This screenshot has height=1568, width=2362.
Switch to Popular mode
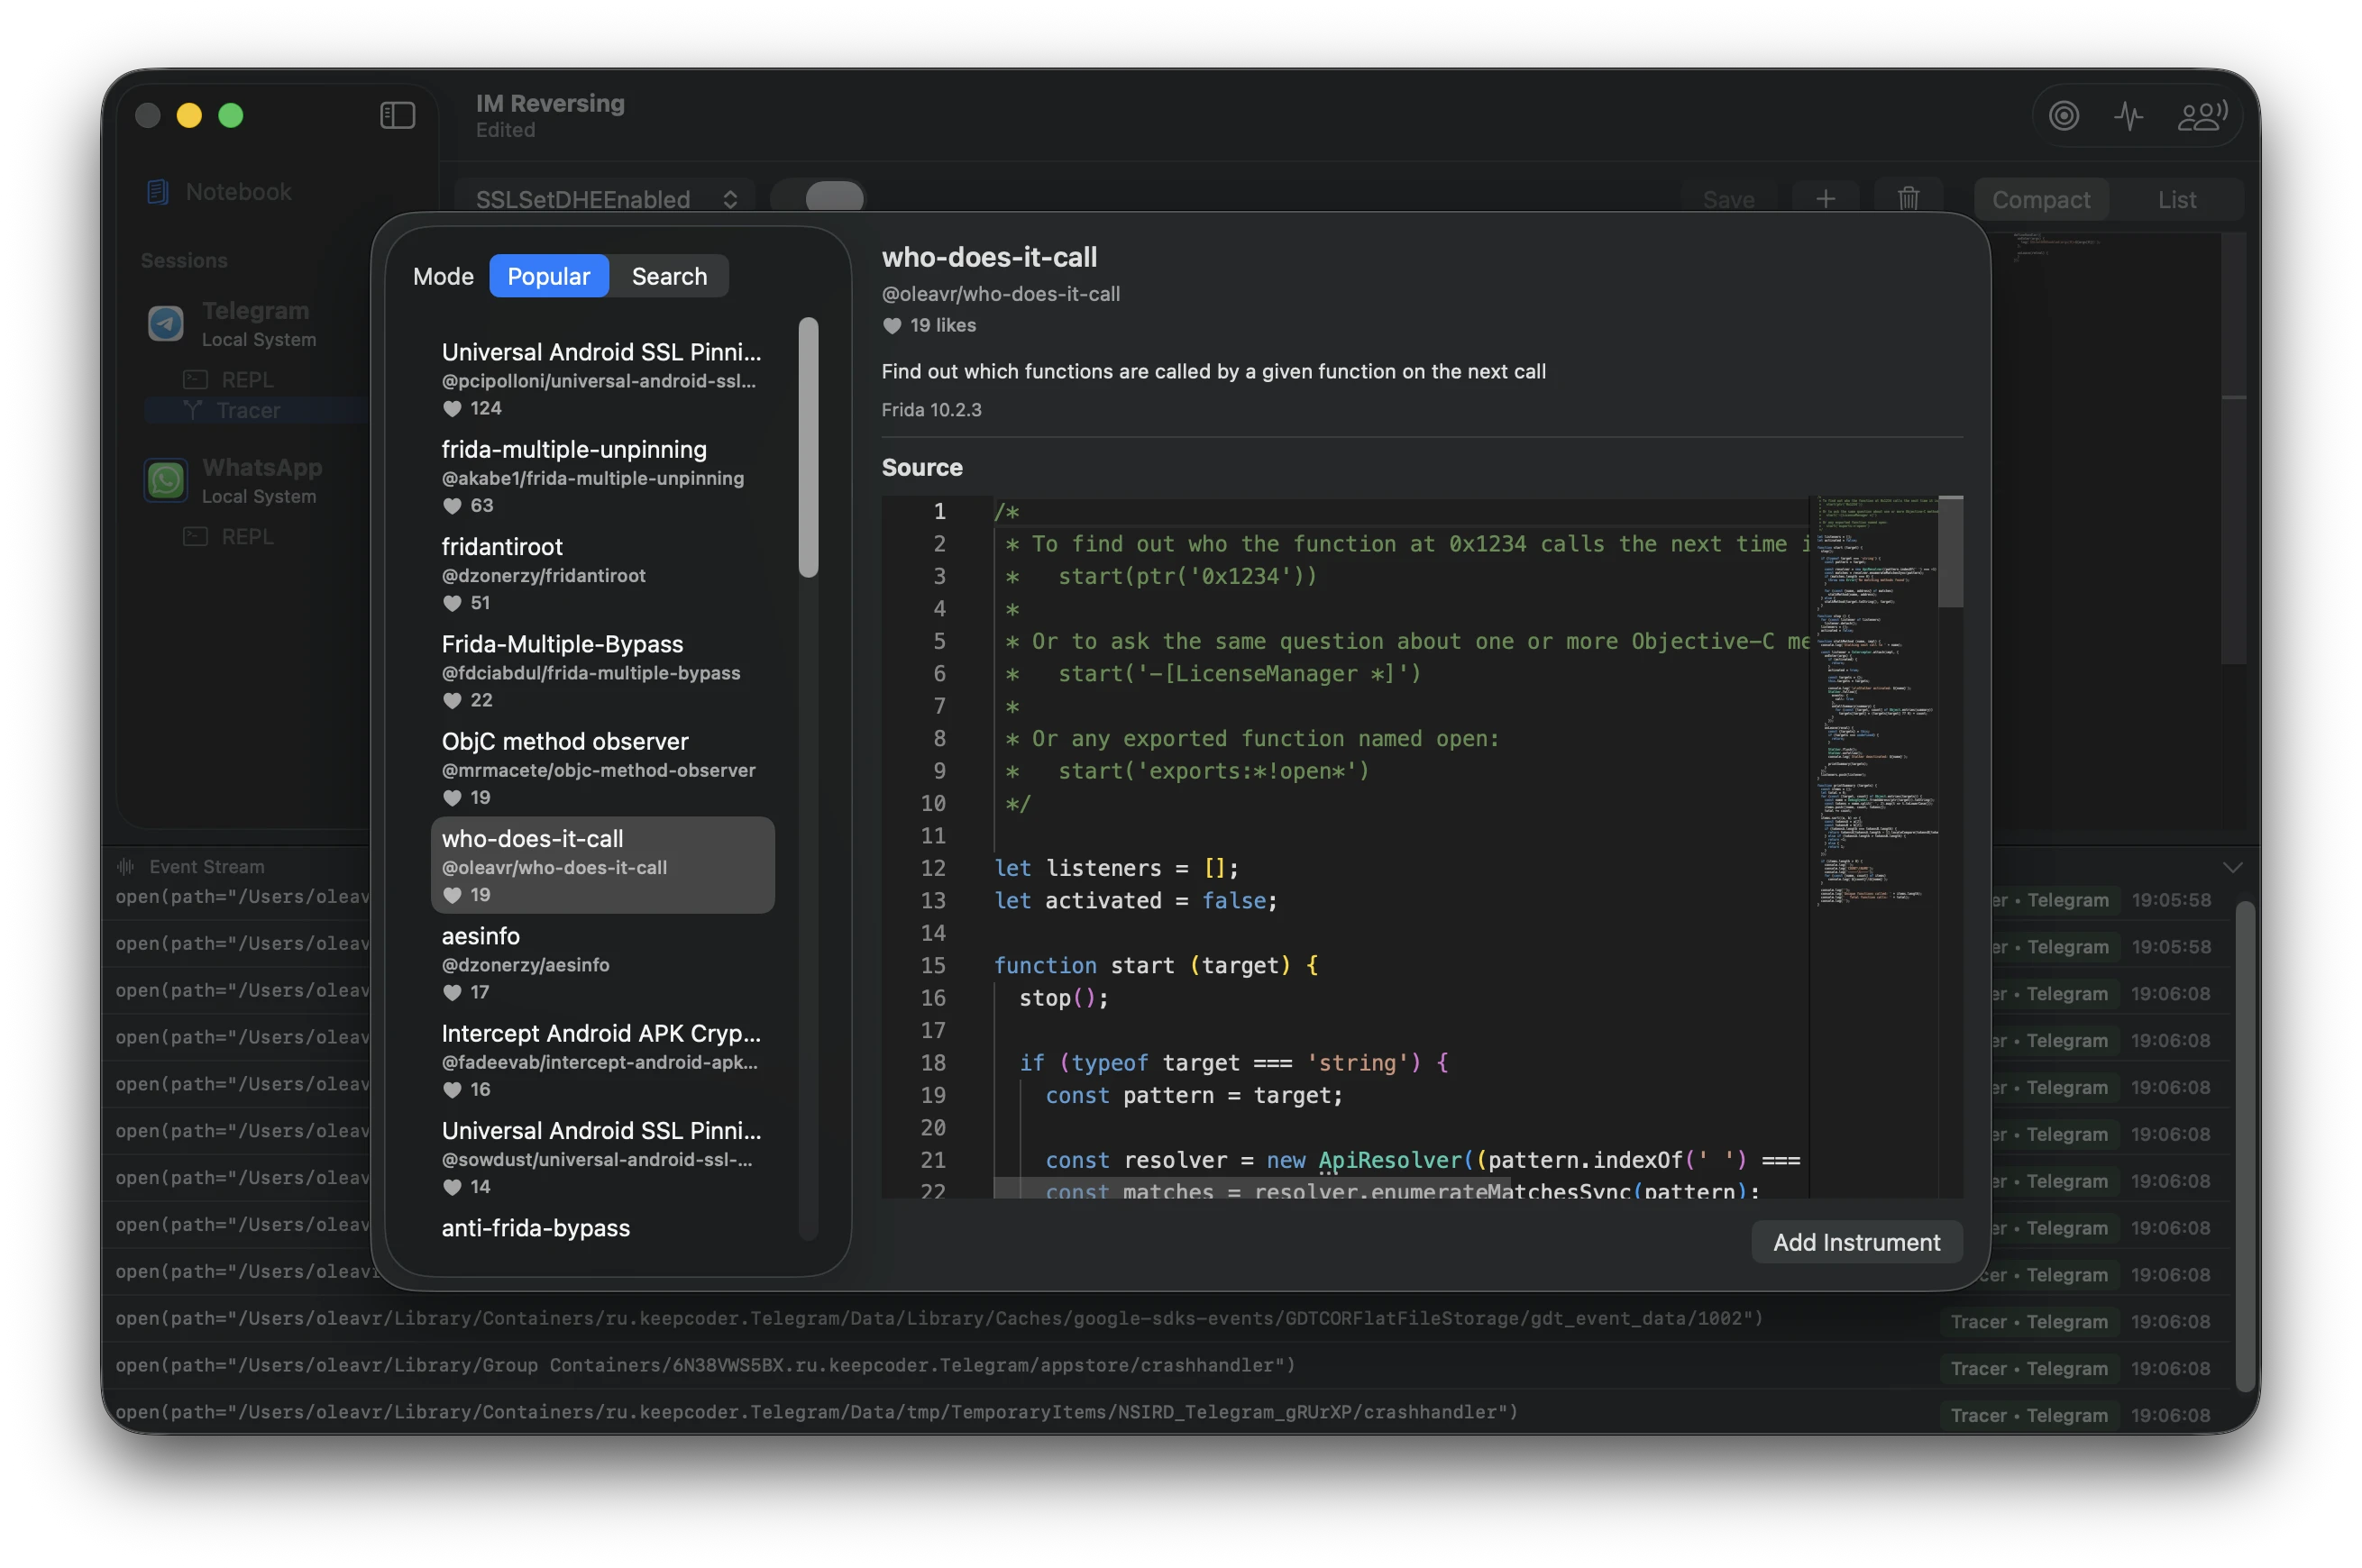[x=548, y=276]
